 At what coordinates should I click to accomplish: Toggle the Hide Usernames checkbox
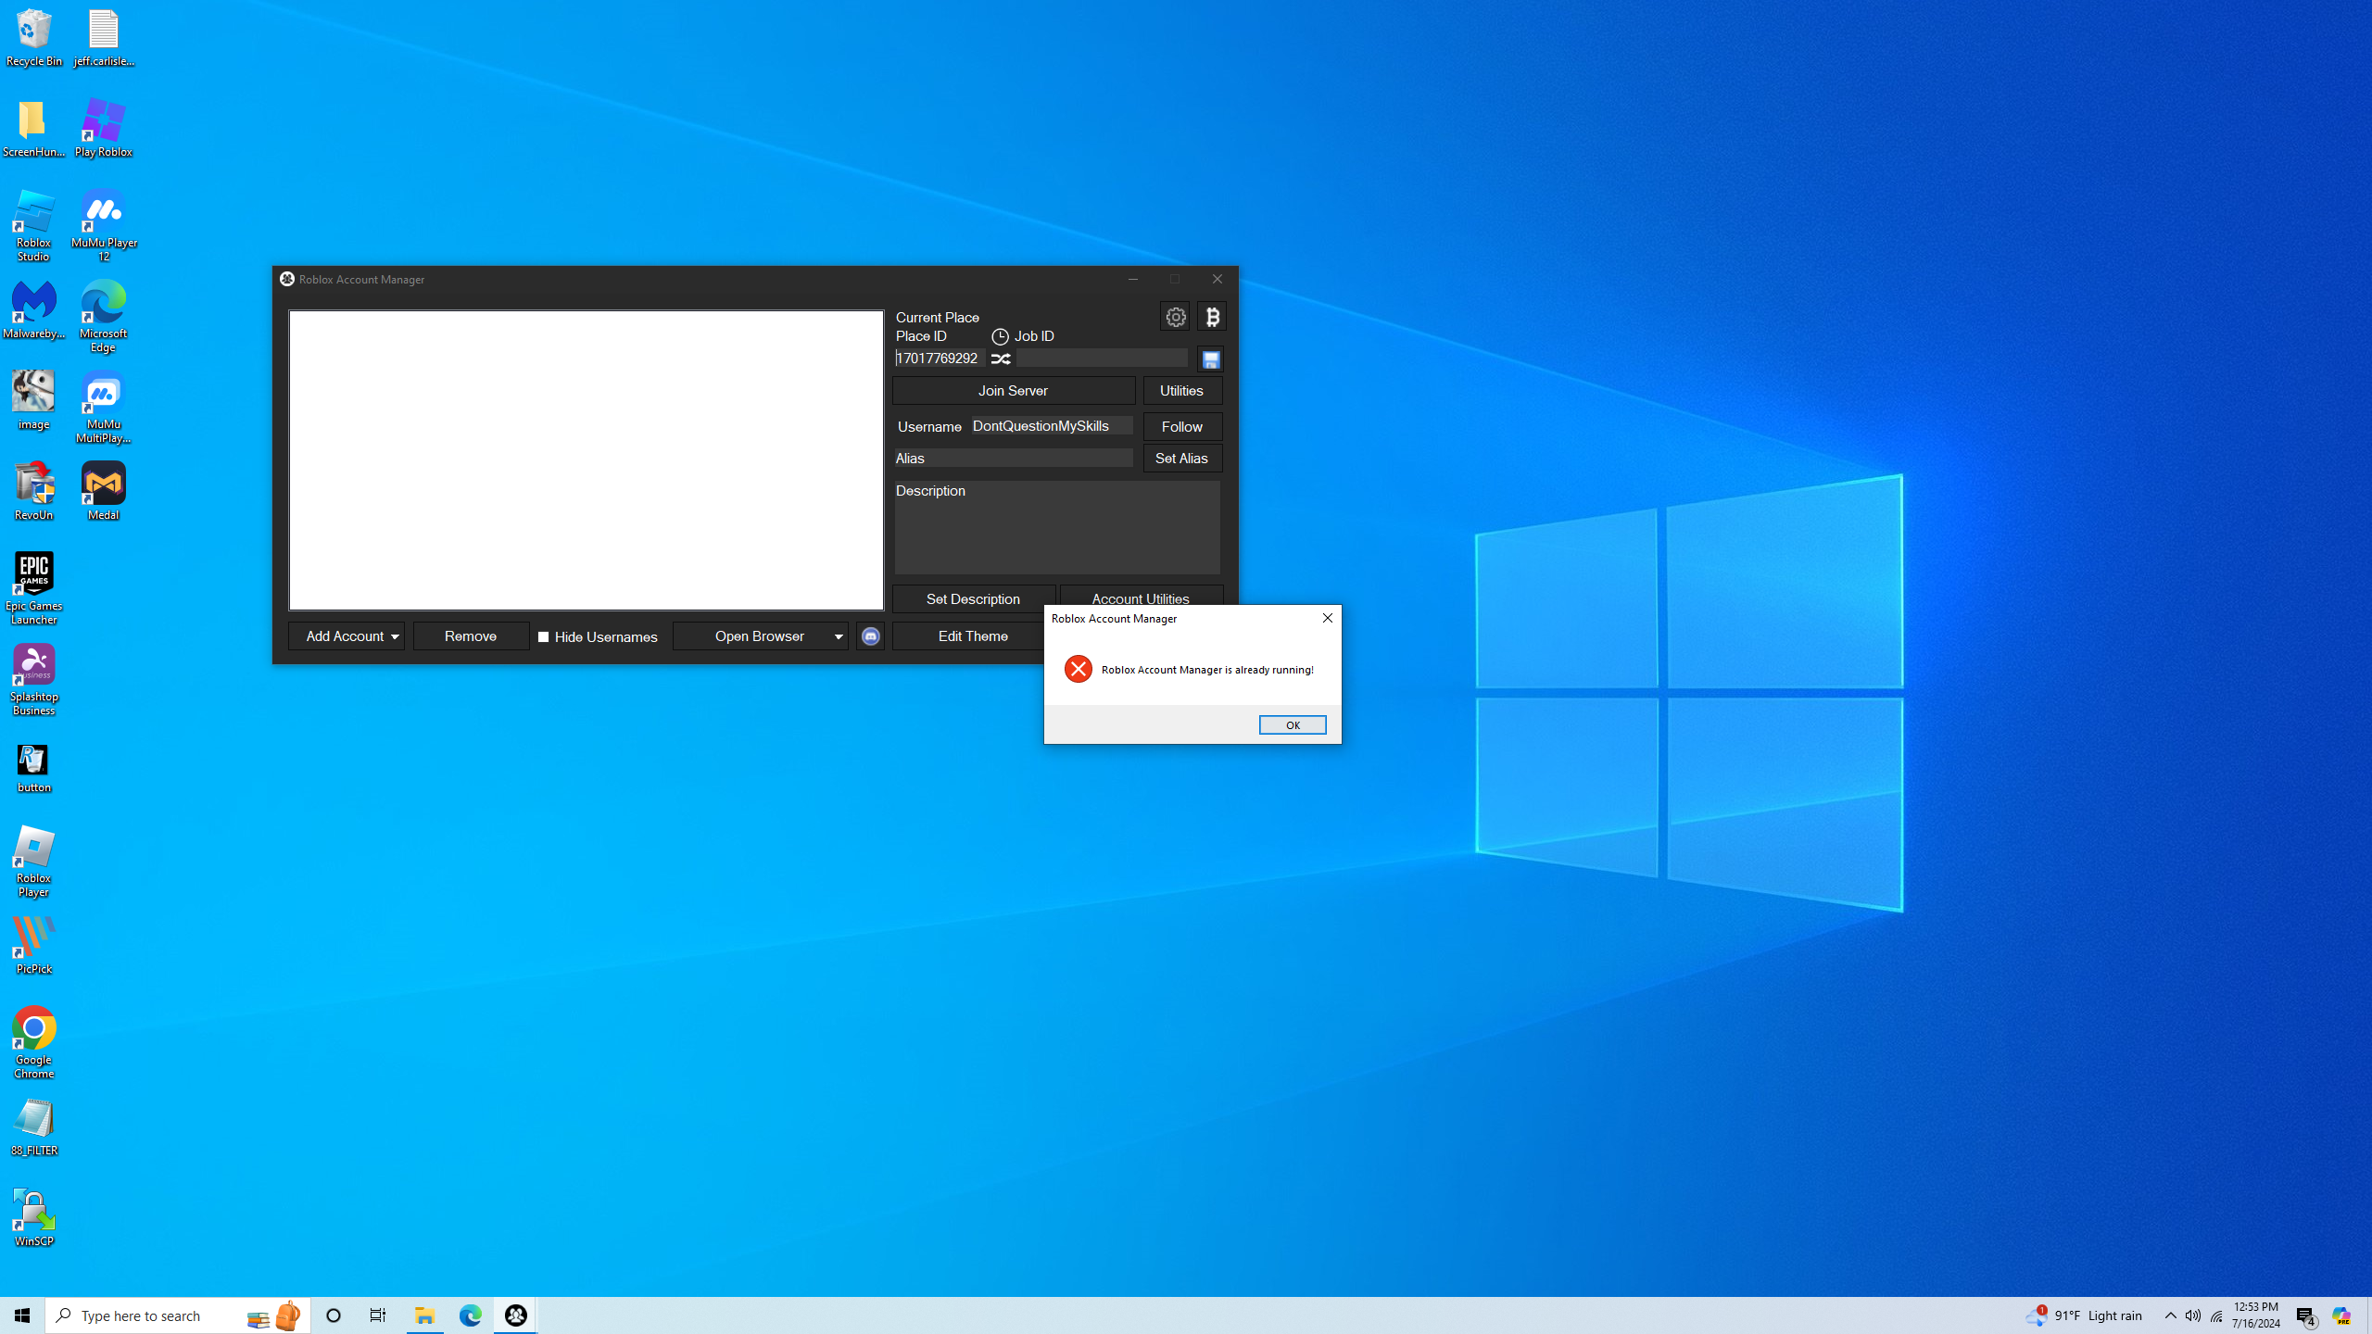544,636
